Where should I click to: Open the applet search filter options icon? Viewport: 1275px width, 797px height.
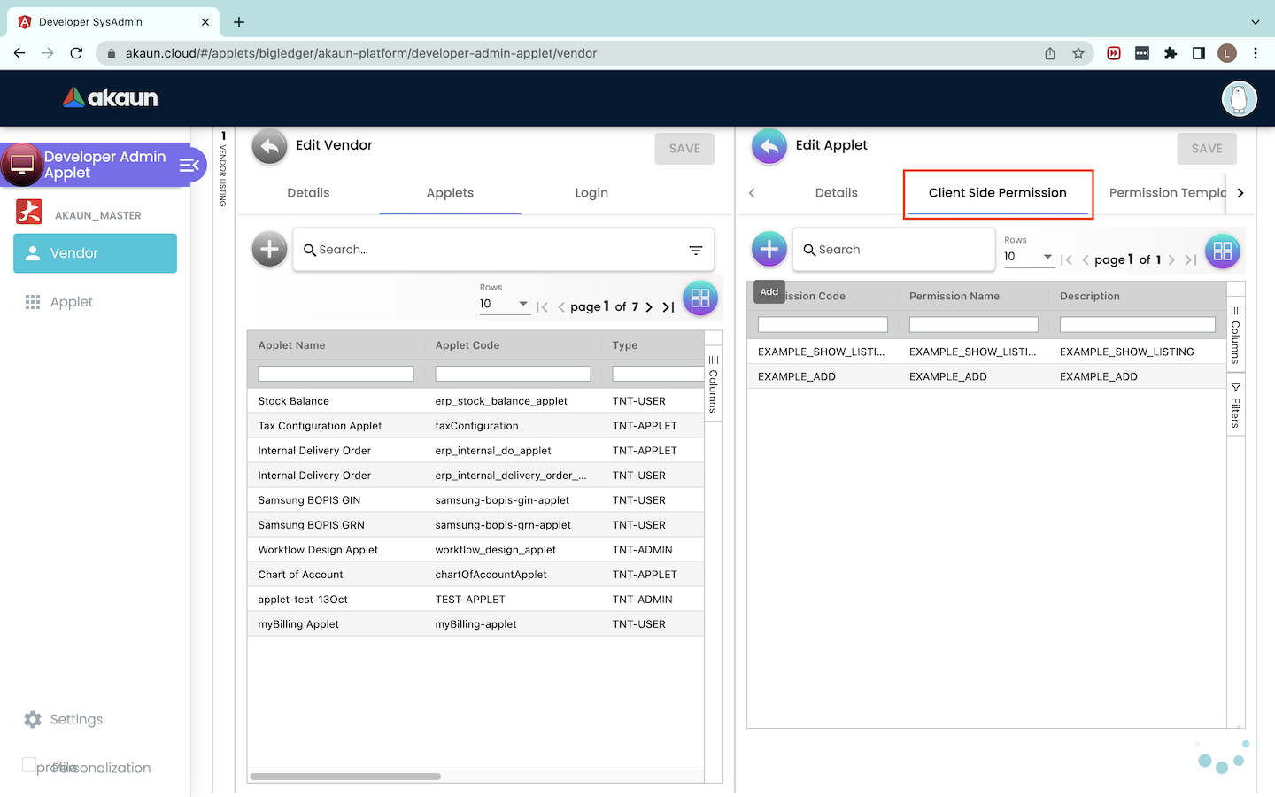(x=696, y=251)
